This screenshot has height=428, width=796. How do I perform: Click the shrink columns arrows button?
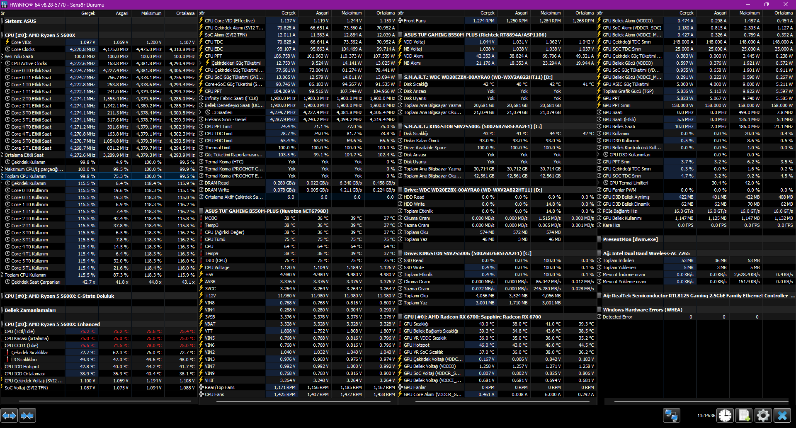click(x=27, y=415)
